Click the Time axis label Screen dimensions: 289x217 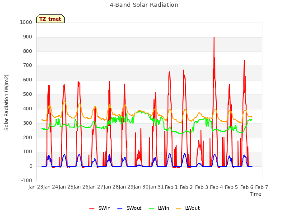[x=256, y=194]
